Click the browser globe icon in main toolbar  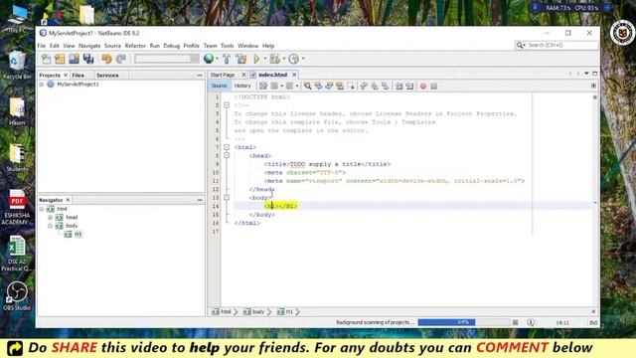tap(209, 59)
